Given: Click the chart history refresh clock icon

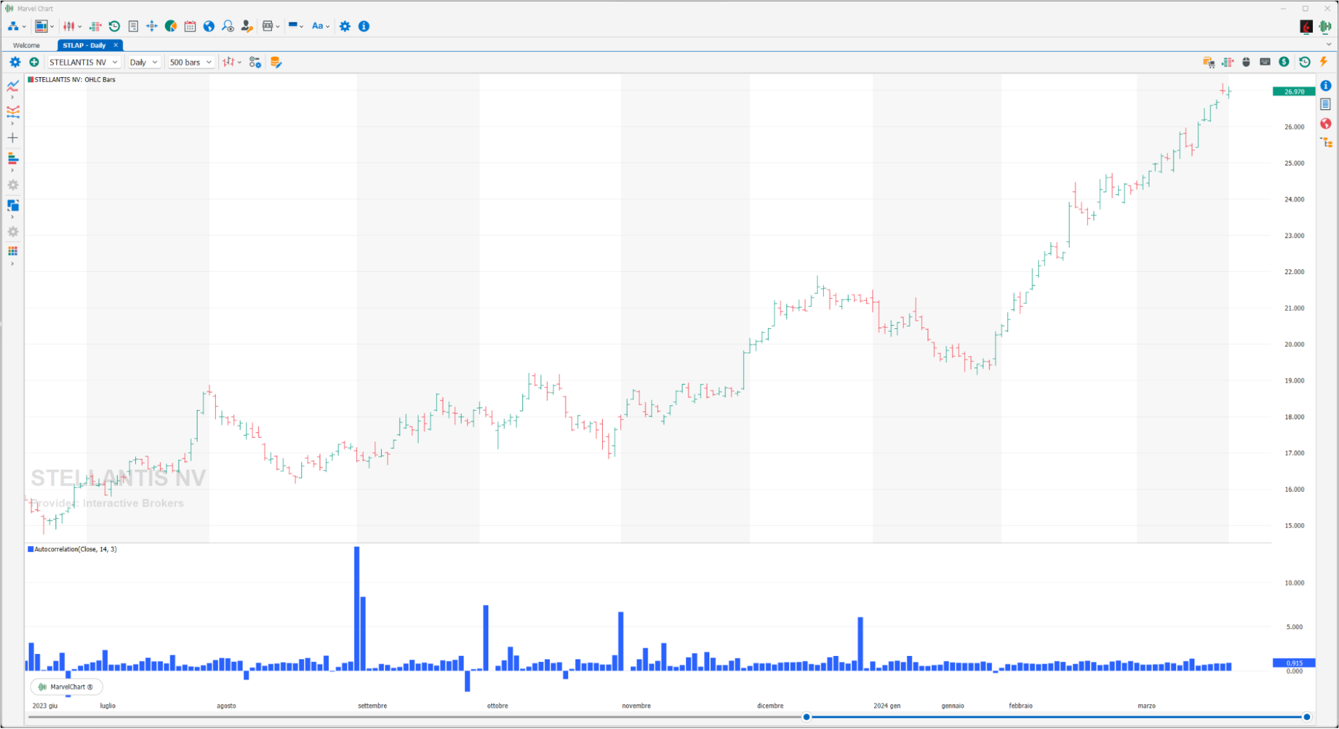Looking at the screenshot, I should click(1304, 62).
